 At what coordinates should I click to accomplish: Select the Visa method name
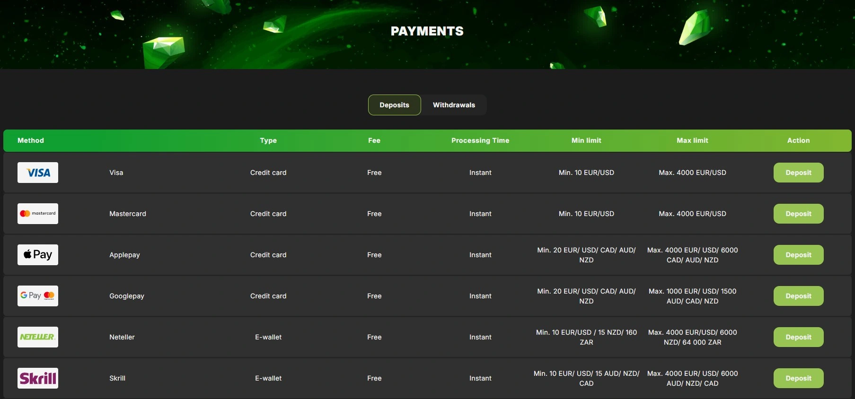[x=116, y=173]
